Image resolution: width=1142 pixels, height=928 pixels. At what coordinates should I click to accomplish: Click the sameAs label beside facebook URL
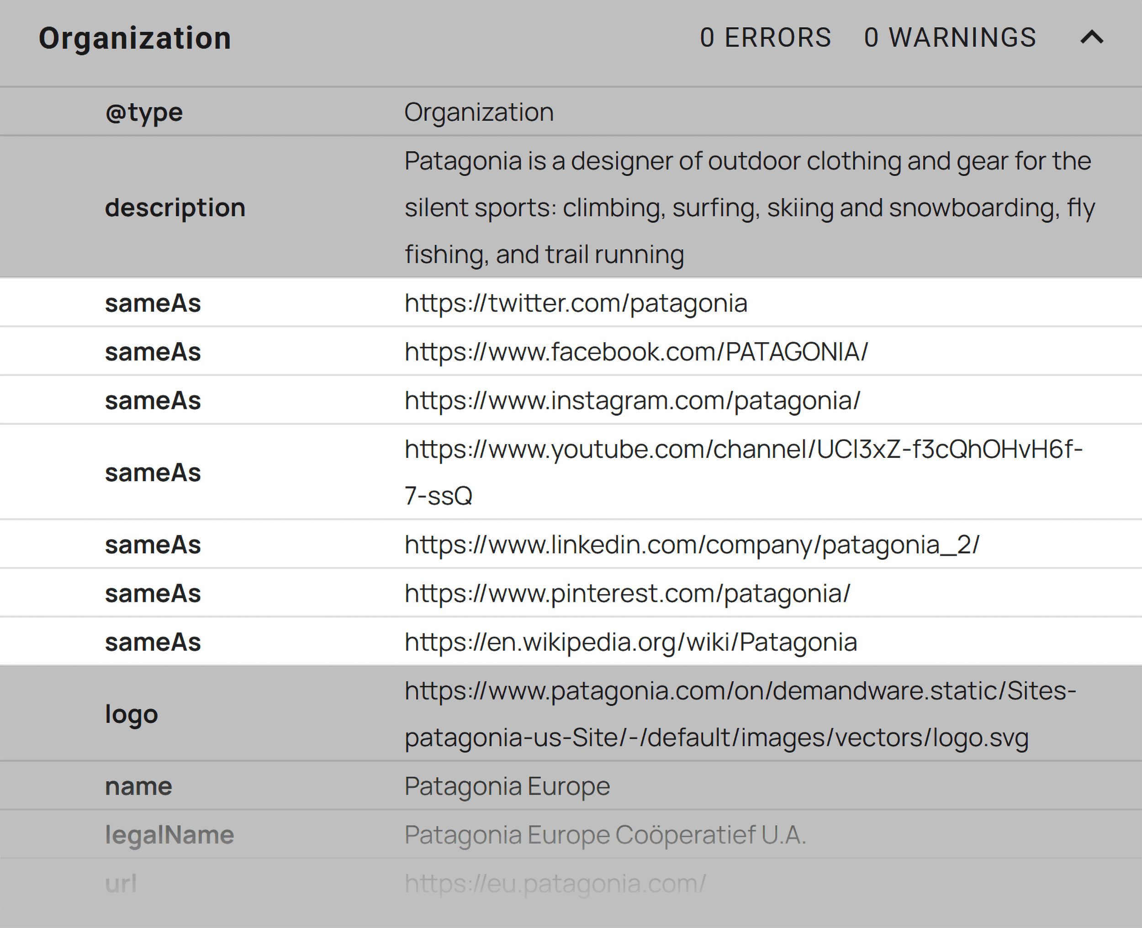[x=153, y=352]
